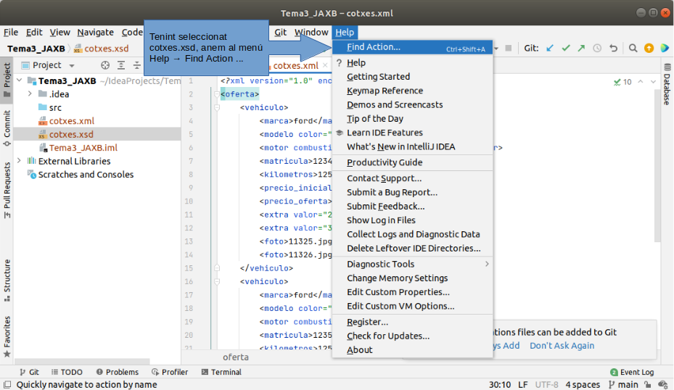Click 4 spaces indent setting
Screen dimensions: 674x390
tap(583, 384)
